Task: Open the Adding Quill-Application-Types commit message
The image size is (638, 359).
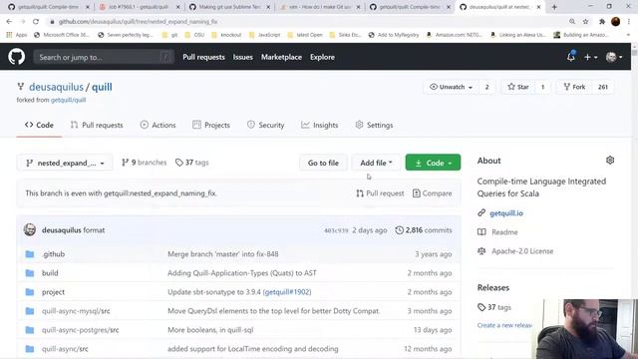Action: coord(242,273)
